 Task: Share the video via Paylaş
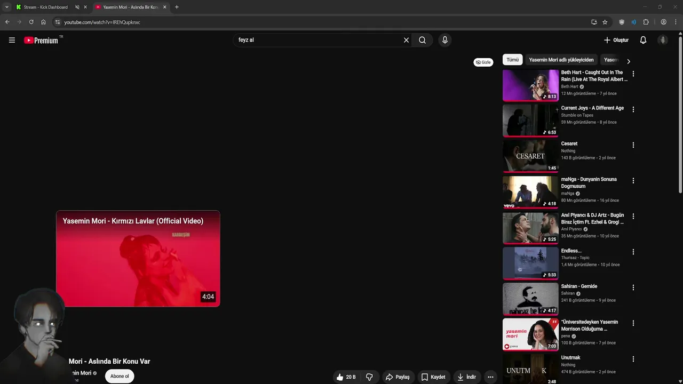click(398, 377)
